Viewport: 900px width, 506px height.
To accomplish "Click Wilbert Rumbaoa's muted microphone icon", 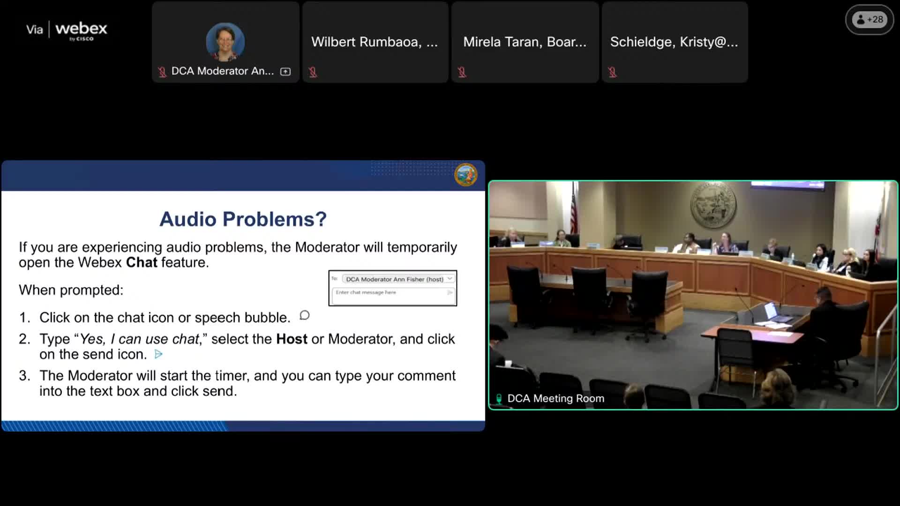I will click(x=313, y=72).
